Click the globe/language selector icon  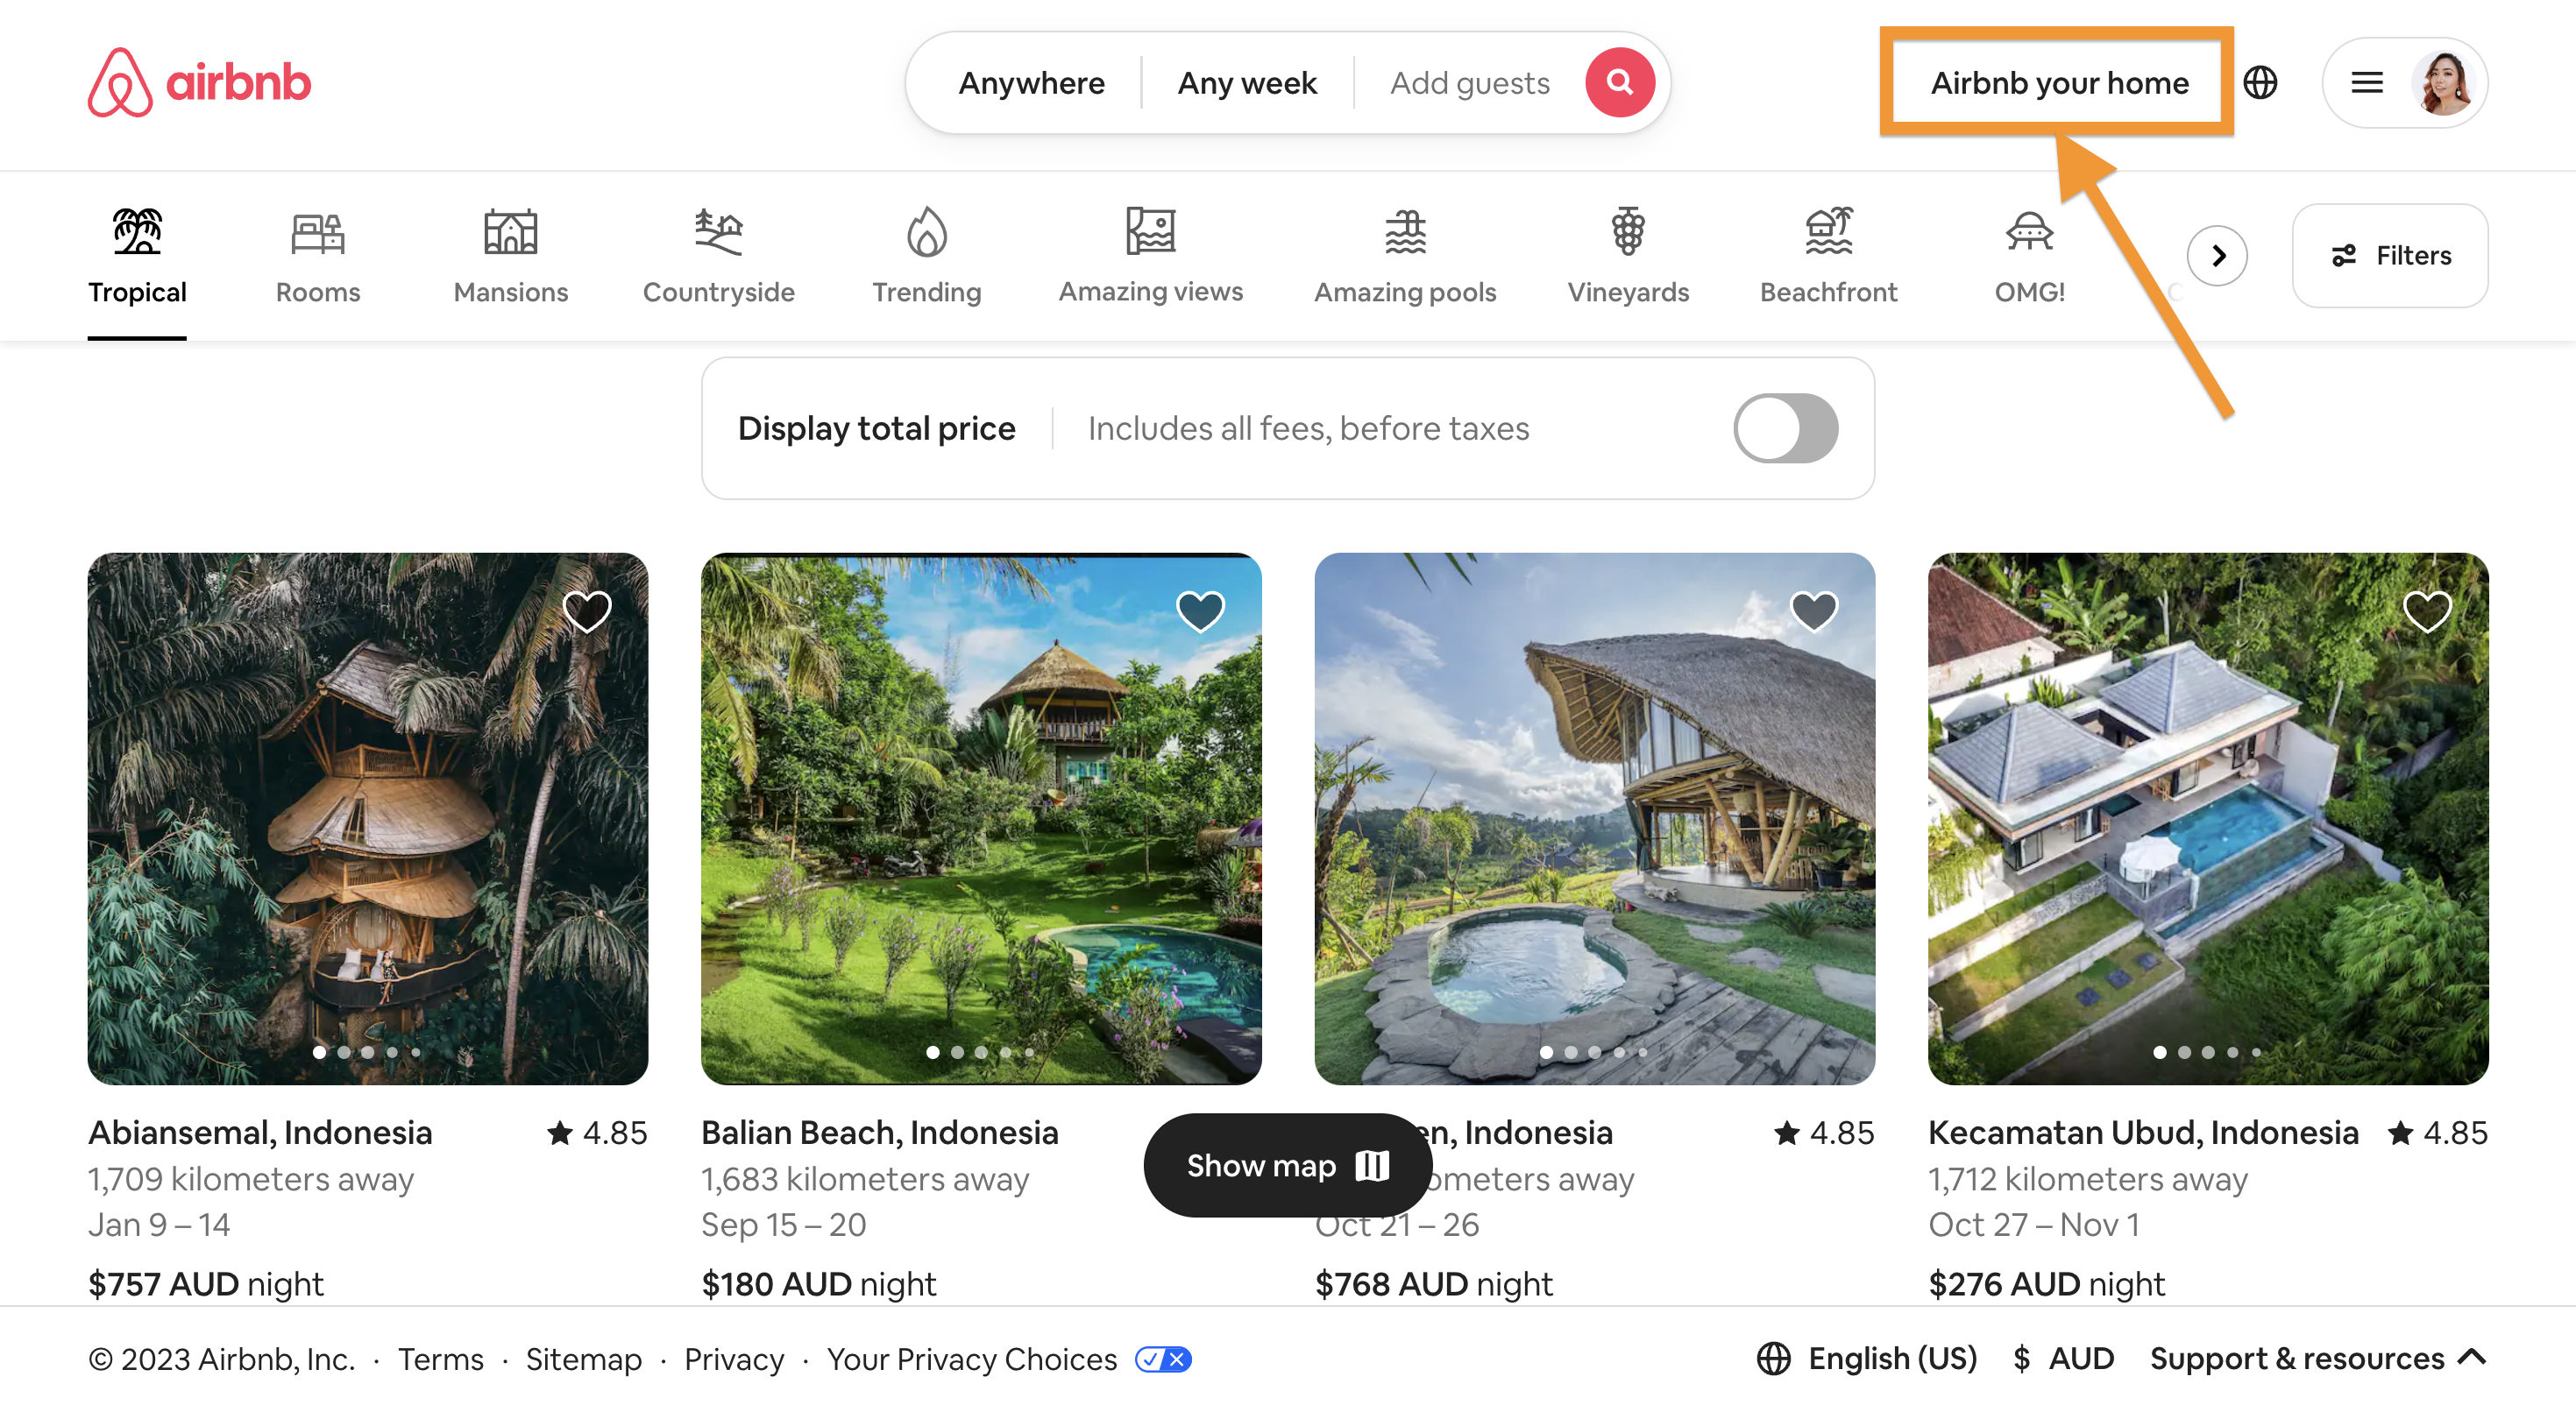coord(2263,81)
